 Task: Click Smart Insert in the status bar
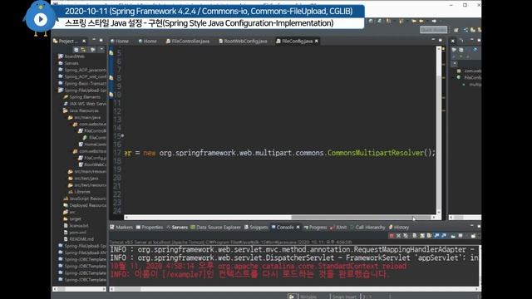344,297
